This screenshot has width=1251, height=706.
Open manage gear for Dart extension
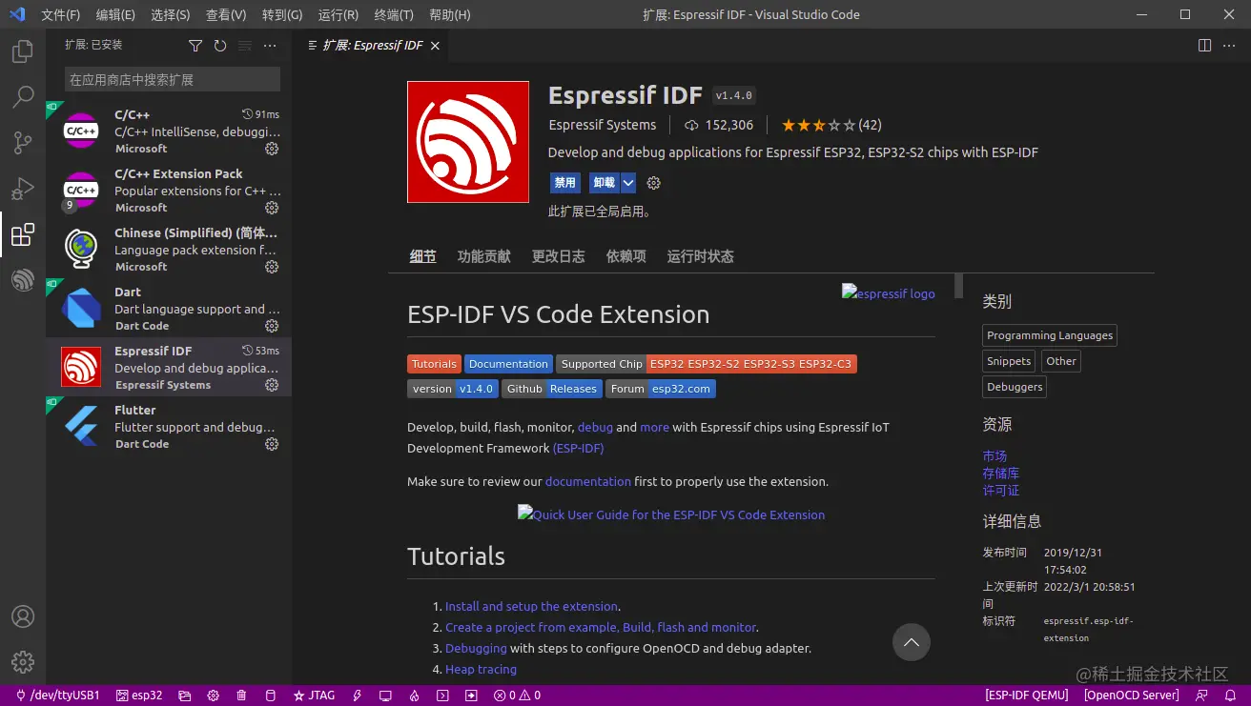(x=272, y=326)
